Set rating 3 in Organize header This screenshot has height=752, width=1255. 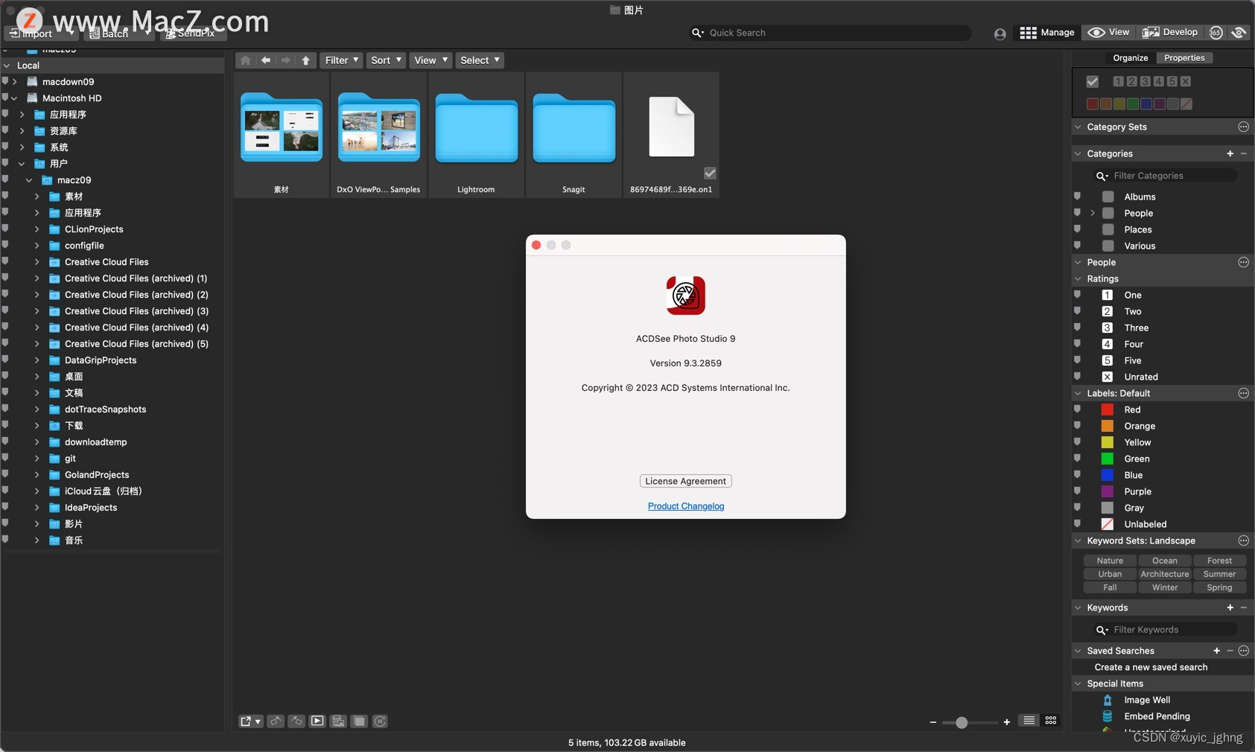[1145, 81]
